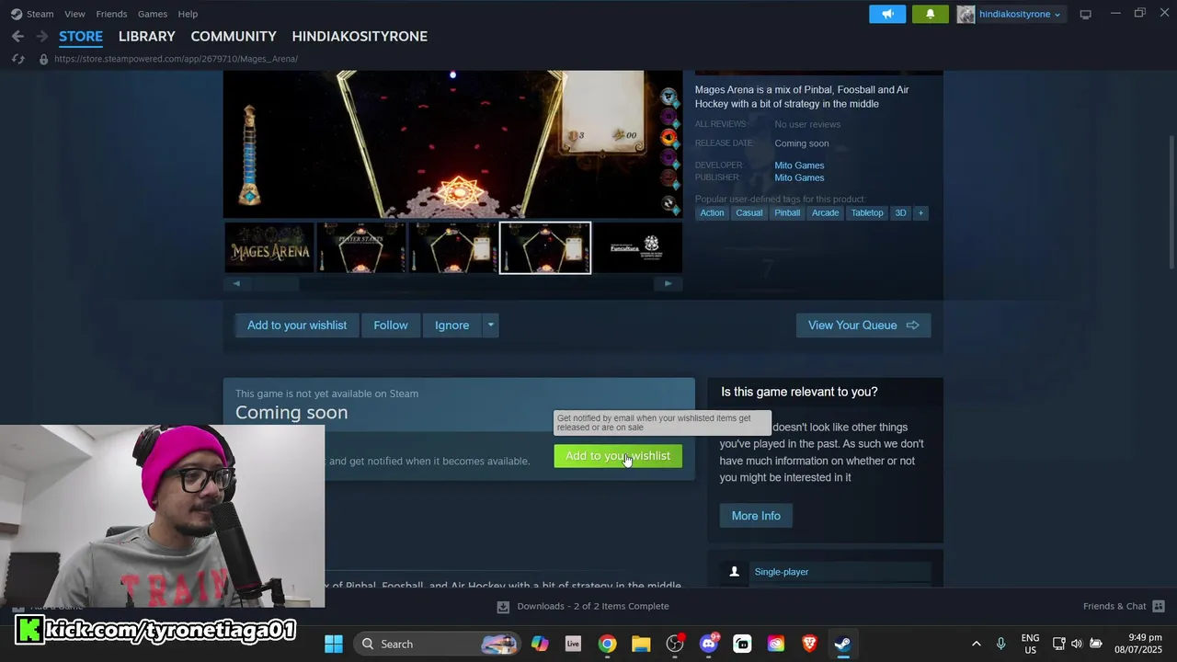The image size is (1177, 662).
Task: Click the back navigation arrow
Action: pyautogui.click(x=17, y=36)
